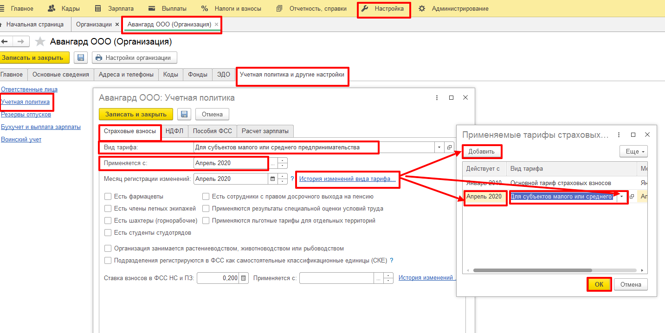The width and height of the screenshot is (665, 333).
Task: Click the save diskette icon in Учетная политика dialog
Action: [x=184, y=114]
